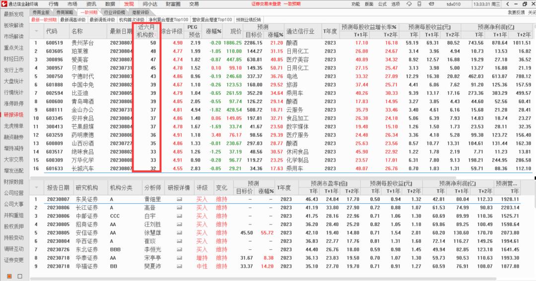Open the 选项 menu
This screenshot has height=281, width=536.
pyautogui.click(x=396, y=4)
